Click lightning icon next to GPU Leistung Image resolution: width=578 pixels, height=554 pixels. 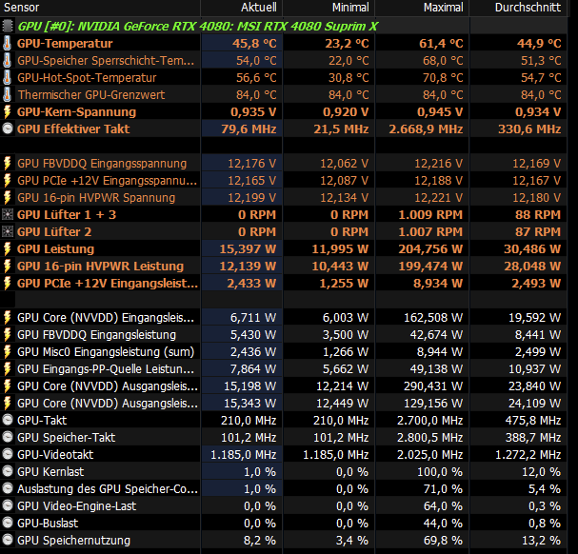click(x=7, y=248)
